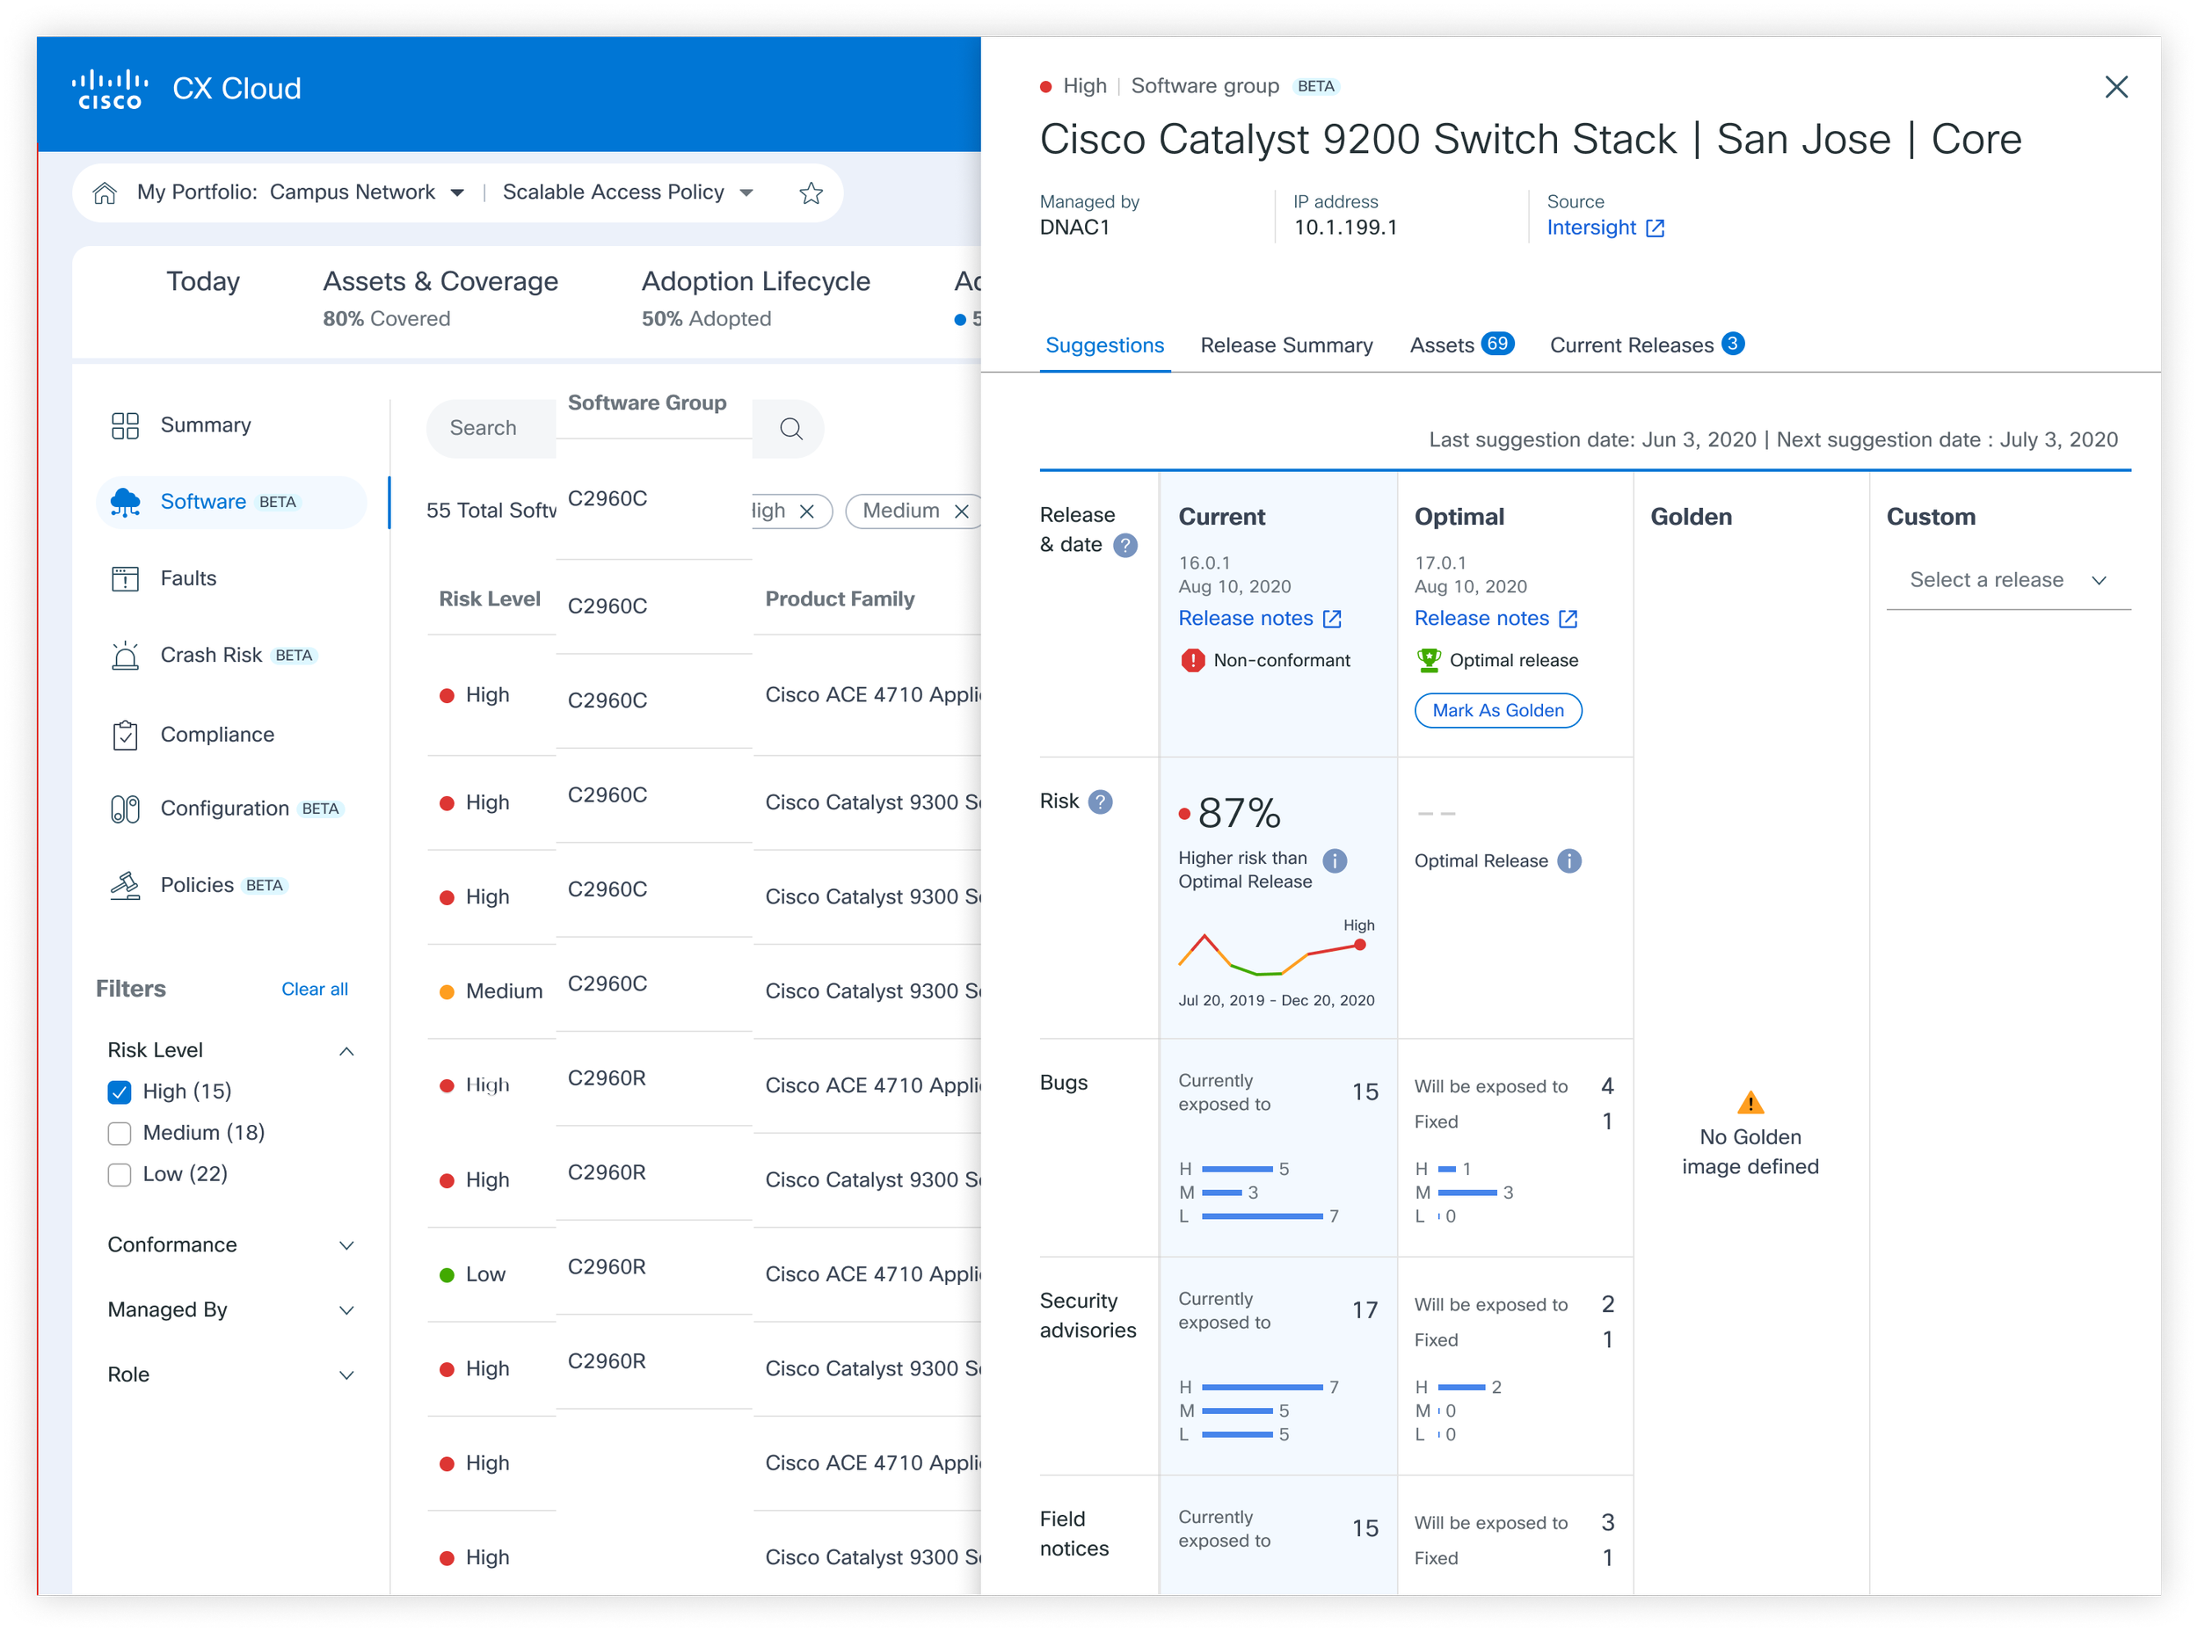Click the Risk Level column header
2198x1632 pixels.
(x=489, y=599)
